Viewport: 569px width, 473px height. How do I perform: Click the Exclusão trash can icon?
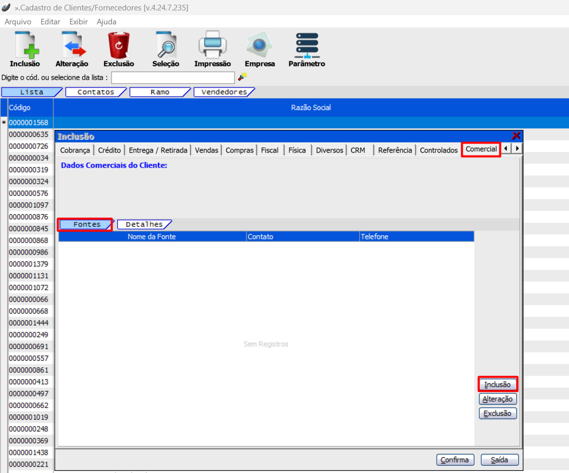point(119,46)
